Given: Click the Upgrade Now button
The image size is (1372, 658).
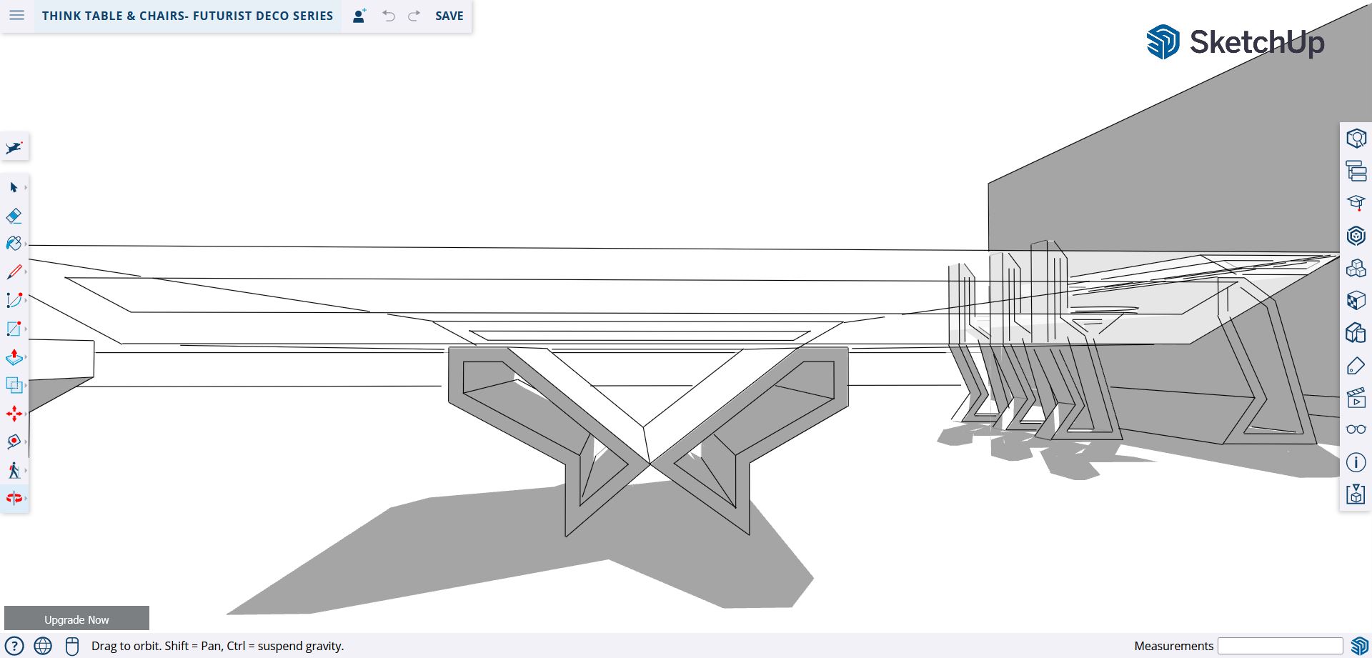Looking at the screenshot, I should [76, 619].
